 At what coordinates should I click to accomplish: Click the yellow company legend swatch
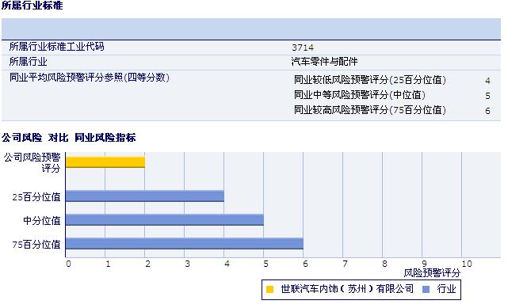[269, 289]
